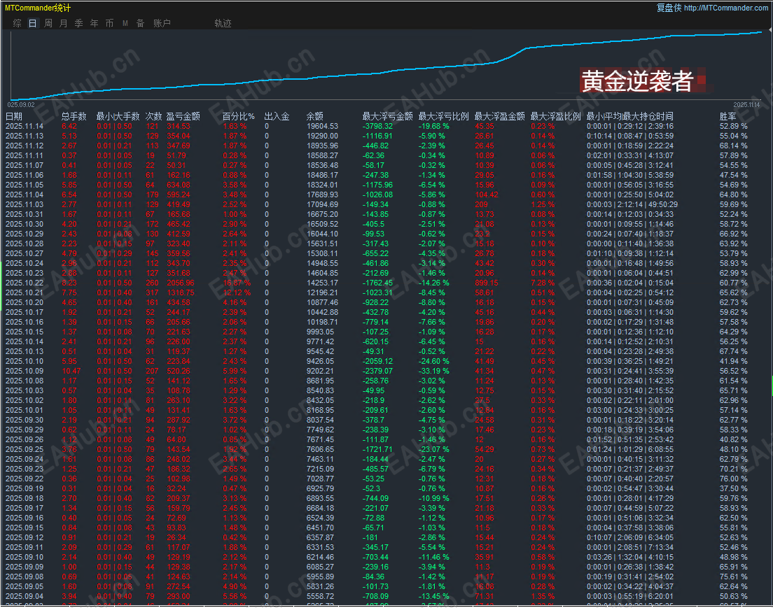This screenshot has width=773, height=608.
Task: Open the 周 weekly tab
Action: pos(48,23)
